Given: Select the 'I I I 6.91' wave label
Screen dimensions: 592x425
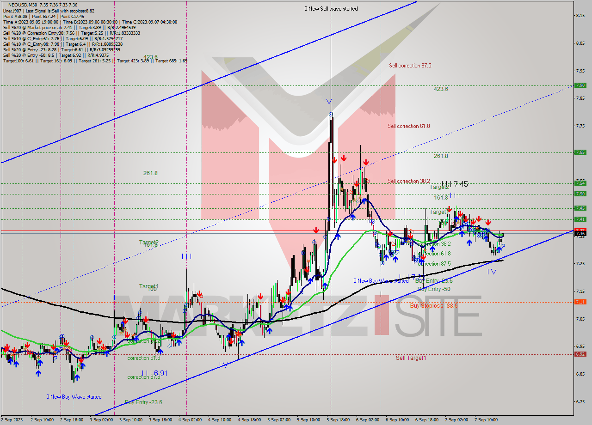Looking at the screenshot, I should [154, 373].
